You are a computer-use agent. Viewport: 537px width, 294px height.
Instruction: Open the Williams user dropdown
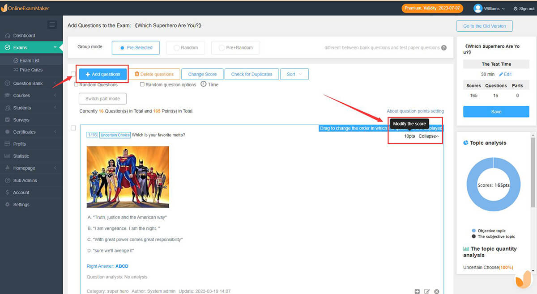(489, 8)
